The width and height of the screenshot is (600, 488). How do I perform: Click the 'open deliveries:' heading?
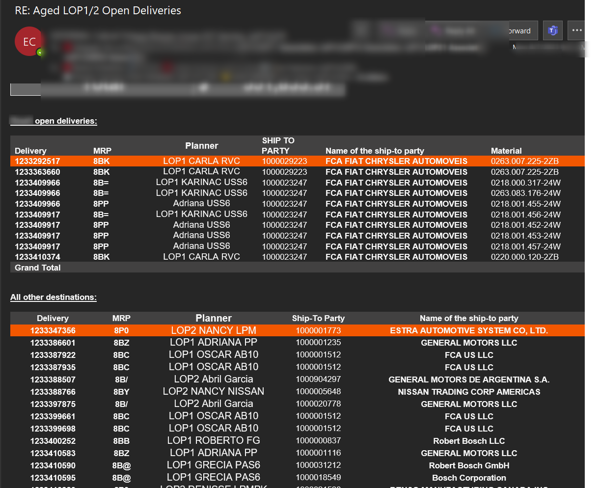coord(66,121)
